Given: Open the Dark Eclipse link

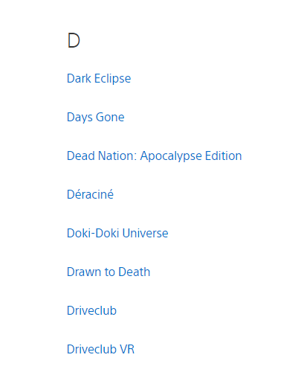Looking at the screenshot, I should point(99,79).
